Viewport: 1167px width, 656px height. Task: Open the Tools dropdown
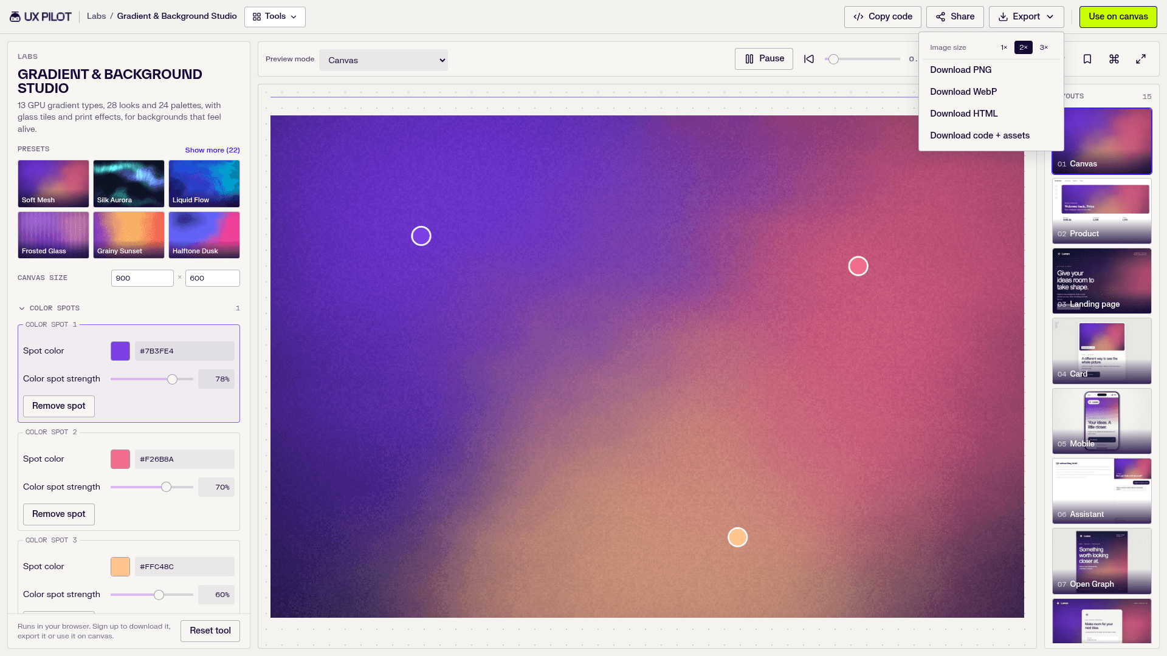click(x=275, y=17)
